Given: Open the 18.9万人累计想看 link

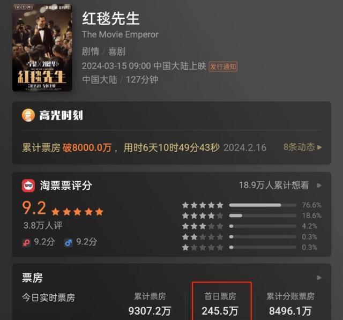Looking at the screenshot, I should 274,185.
